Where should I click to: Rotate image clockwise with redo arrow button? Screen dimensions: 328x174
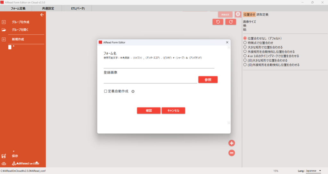click(x=231, y=22)
